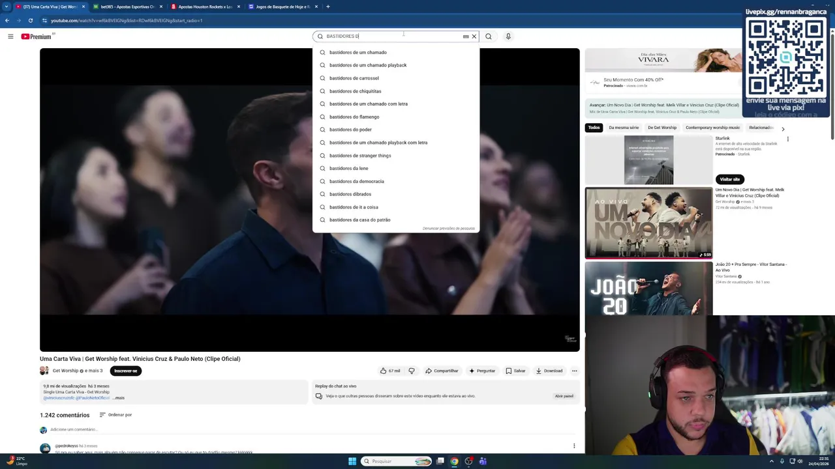This screenshot has height=469, width=835.
Task: Go back in browser history
Action: 7,20
